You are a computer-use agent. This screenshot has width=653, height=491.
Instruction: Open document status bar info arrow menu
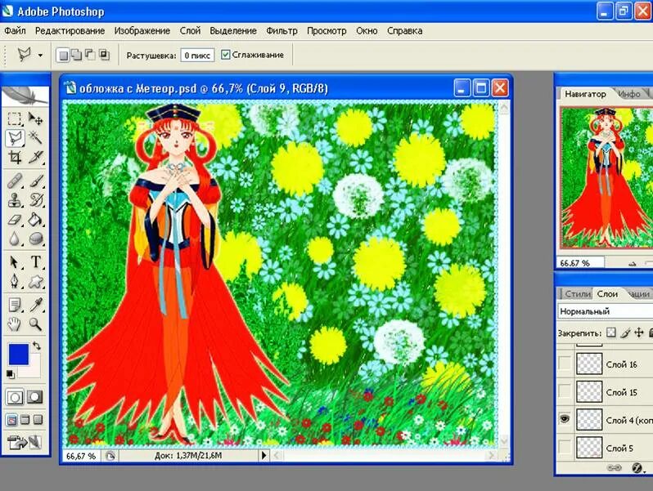coord(263,456)
